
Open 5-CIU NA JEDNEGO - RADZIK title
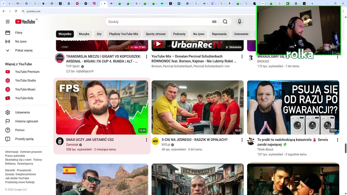click(x=195, y=140)
